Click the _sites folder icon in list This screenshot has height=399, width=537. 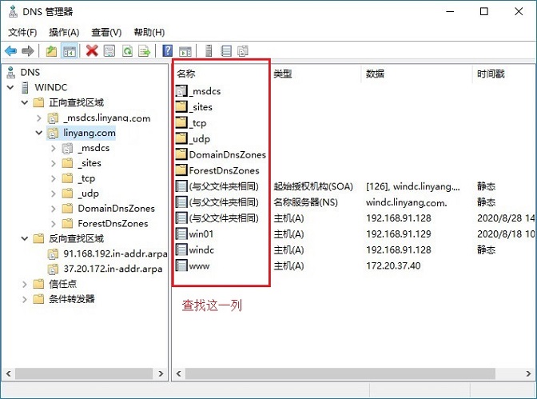tap(181, 106)
